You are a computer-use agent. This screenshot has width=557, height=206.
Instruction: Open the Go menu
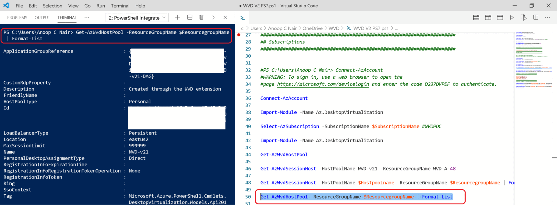coord(87,6)
